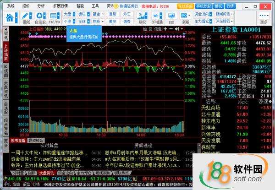Click the 行情 blue top button
This screenshot has width=275, height=190.
(230, 6)
